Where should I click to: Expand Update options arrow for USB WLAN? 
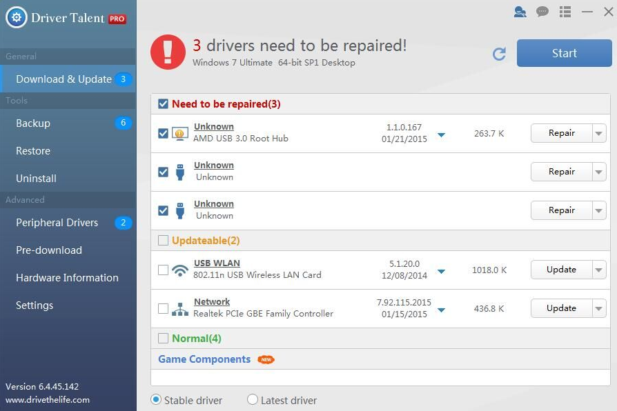[599, 270]
